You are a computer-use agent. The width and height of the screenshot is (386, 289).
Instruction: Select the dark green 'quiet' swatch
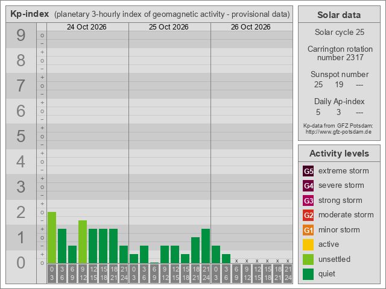point(308,274)
